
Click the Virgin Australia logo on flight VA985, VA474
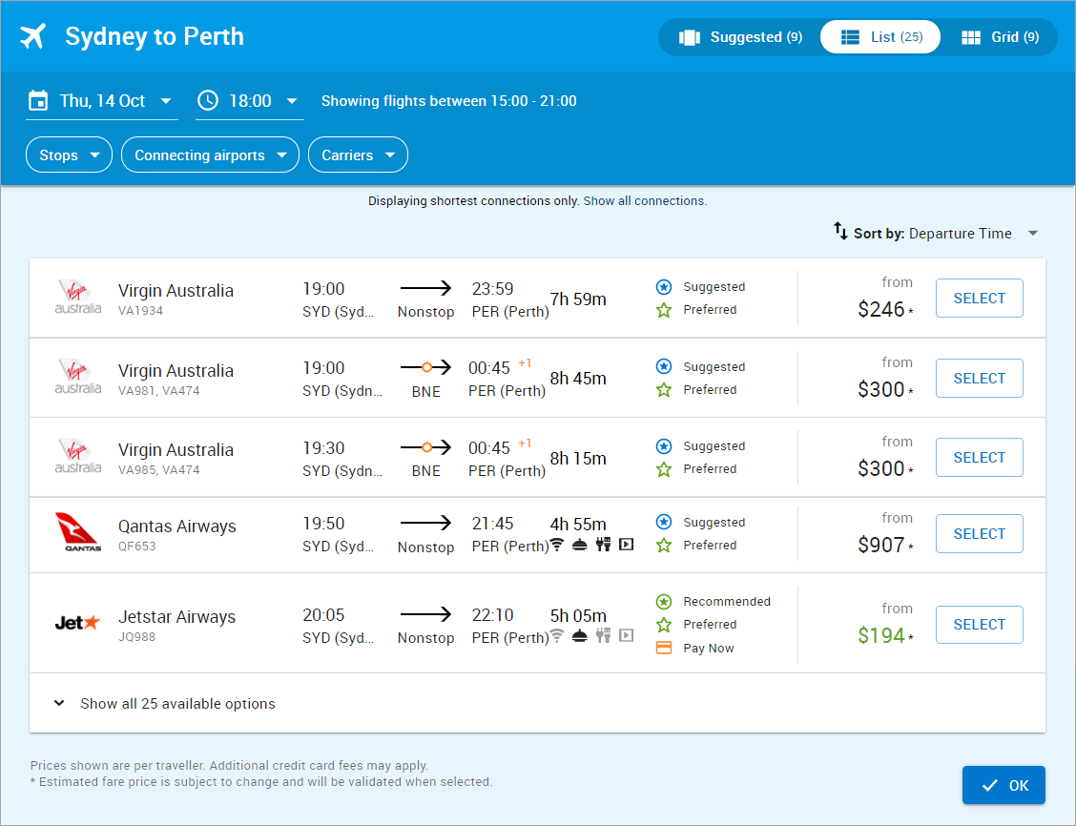point(77,456)
